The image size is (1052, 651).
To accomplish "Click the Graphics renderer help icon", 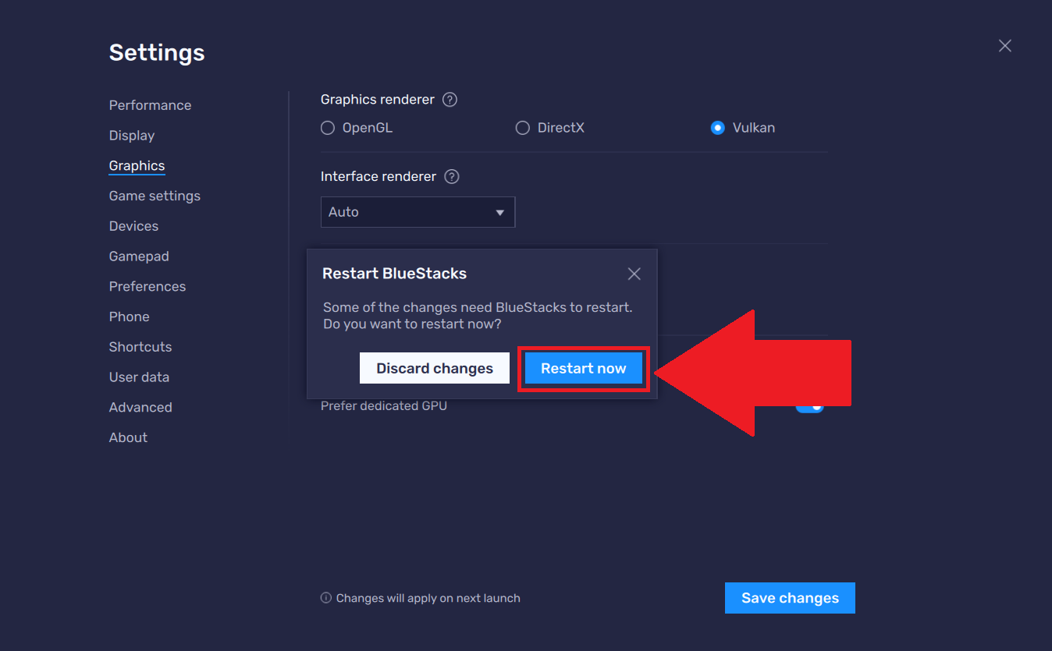I will 450,100.
